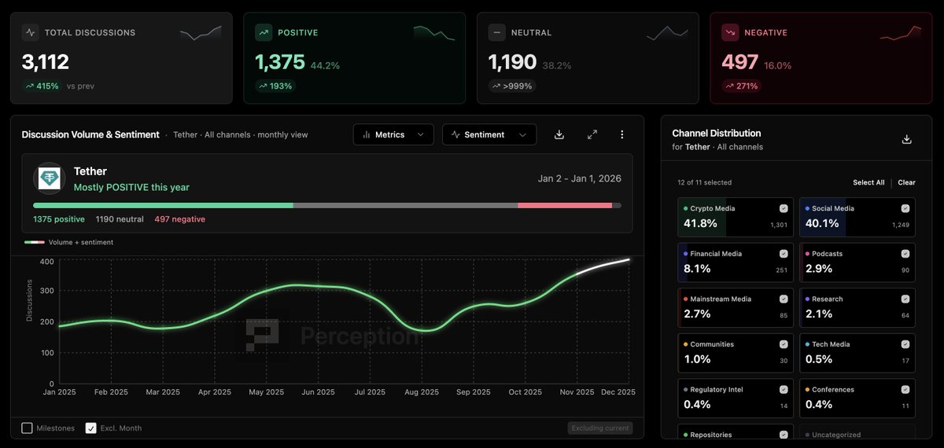This screenshot has width=944, height=448.
Task: Click the Tether logo icon
Action: tap(50, 177)
